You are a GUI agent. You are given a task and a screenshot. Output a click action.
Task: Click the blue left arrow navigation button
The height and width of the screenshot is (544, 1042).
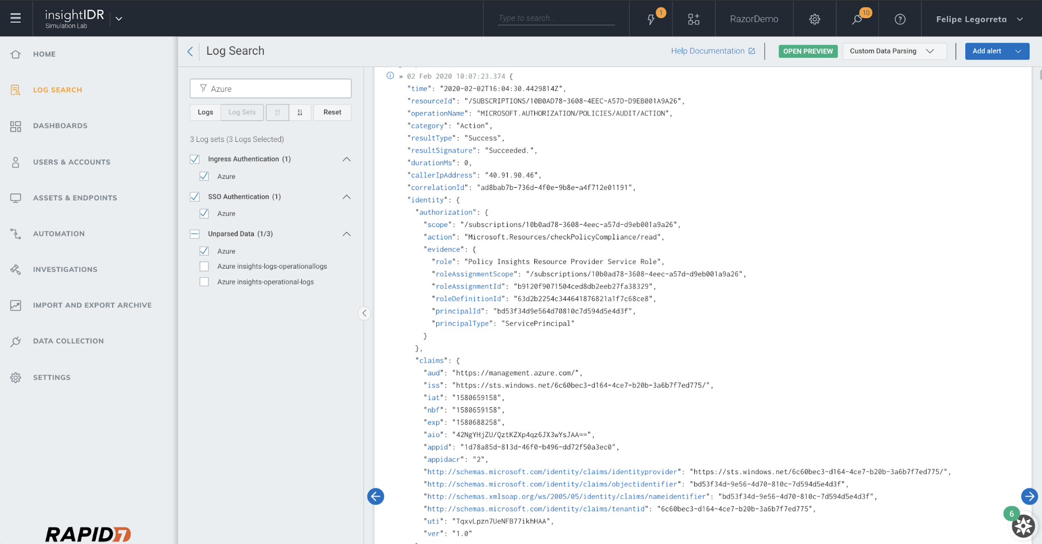pos(375,496)
